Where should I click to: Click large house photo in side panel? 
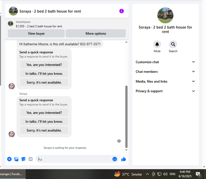pos(165,15)
